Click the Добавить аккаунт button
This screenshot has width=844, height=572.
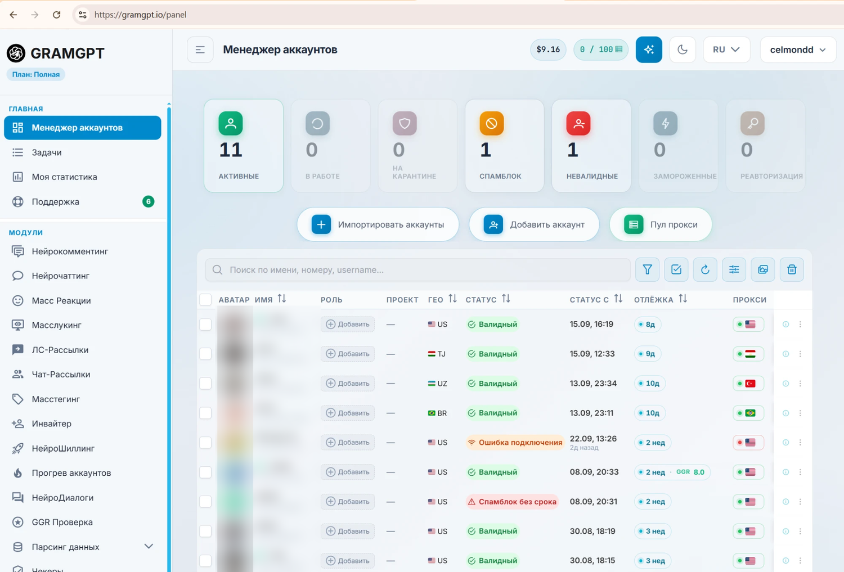point(534,224)
